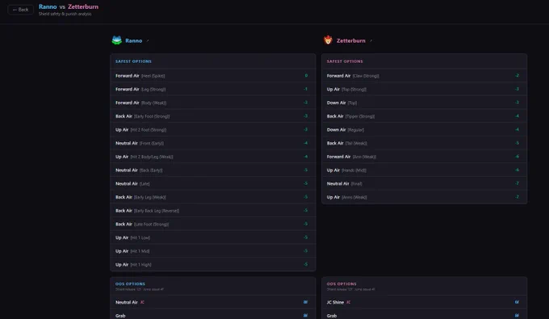549x319 pixels.
Task: Select Zetterburn Down Air (Regular) row
Action: 425,129
